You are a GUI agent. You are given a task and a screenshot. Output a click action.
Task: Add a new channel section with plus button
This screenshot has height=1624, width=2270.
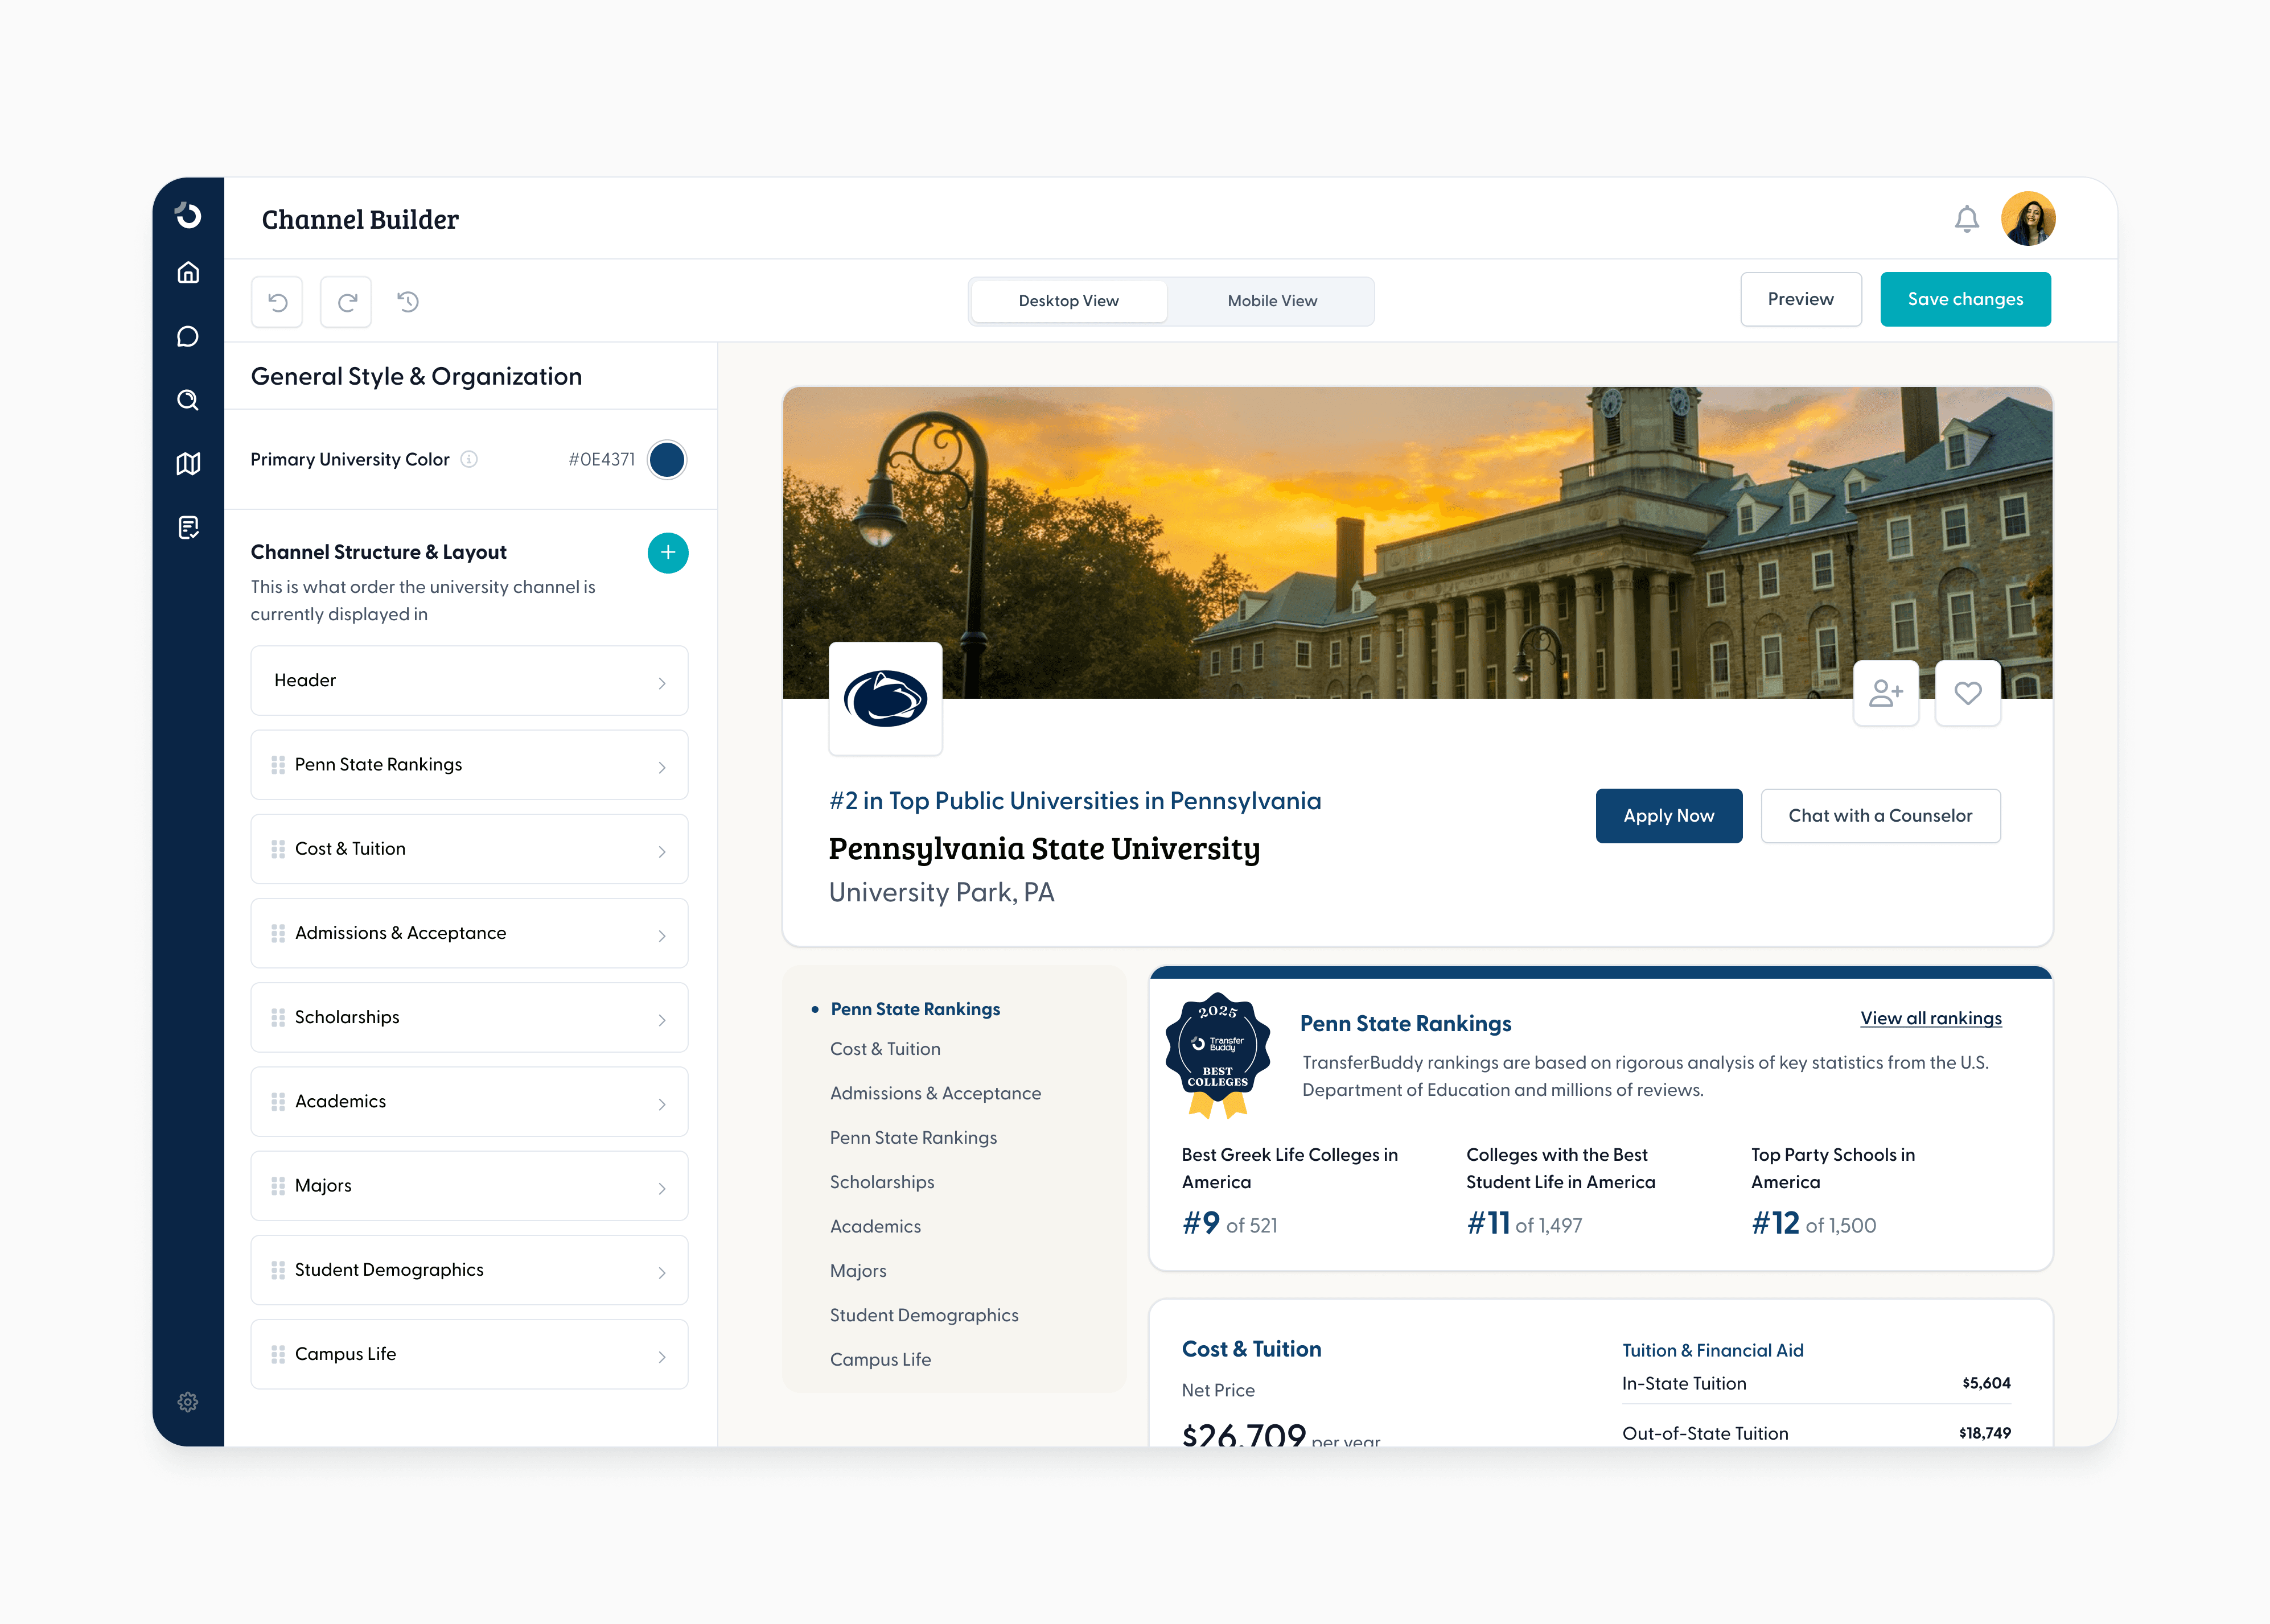[667, 553]
